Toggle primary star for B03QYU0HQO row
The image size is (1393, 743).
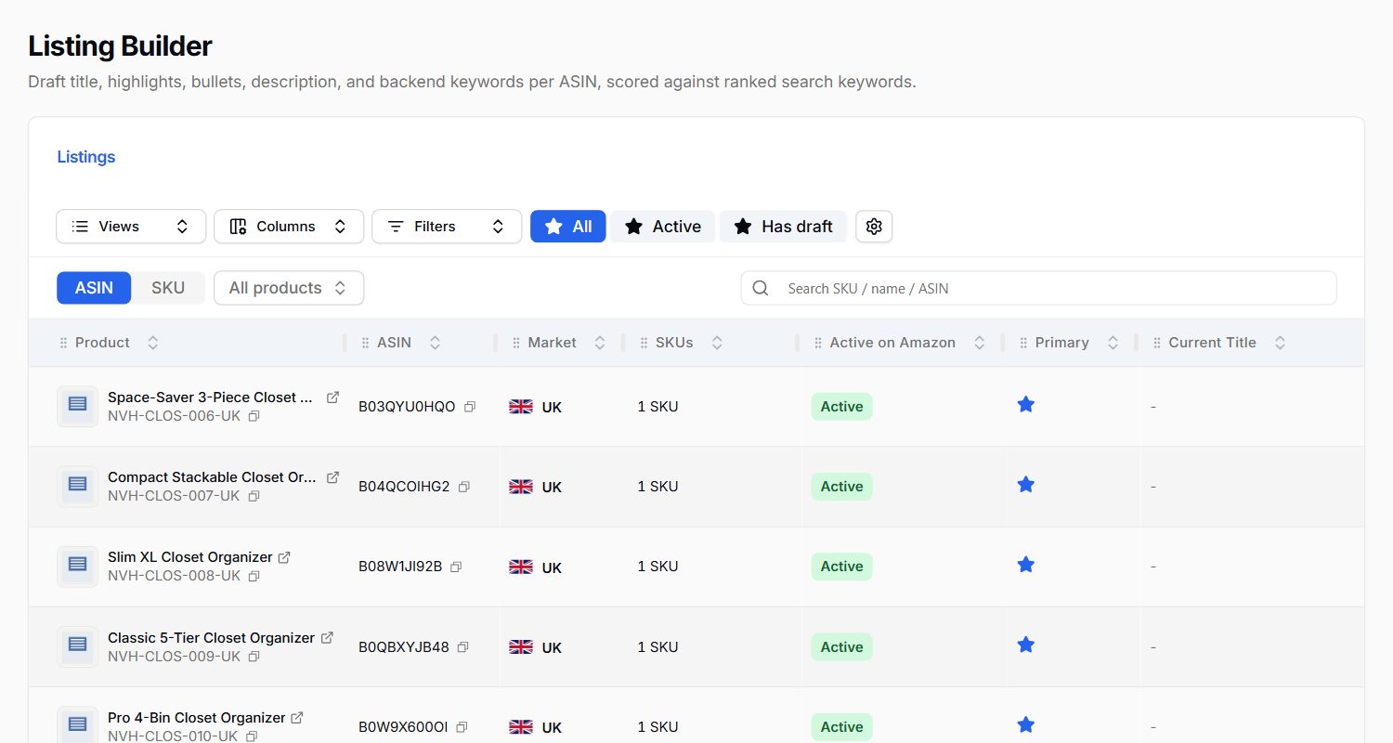[1026, 404]
